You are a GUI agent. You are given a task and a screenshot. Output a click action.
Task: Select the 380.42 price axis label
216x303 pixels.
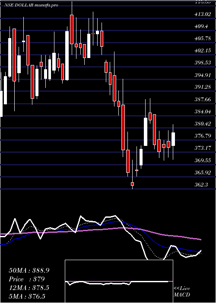203,124
